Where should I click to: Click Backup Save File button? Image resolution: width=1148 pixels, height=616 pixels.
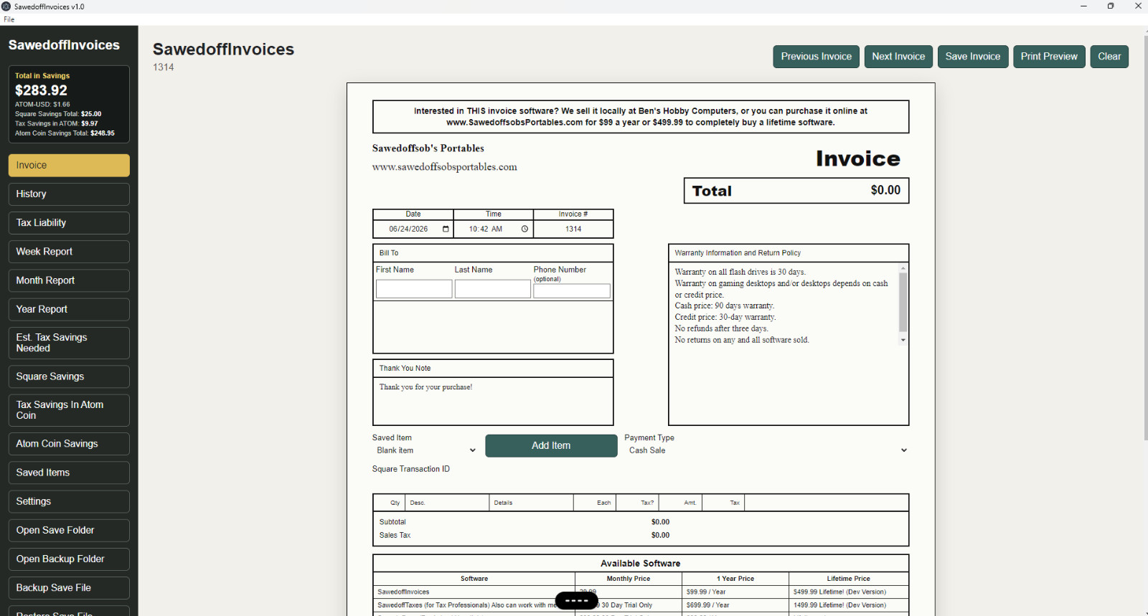pyautogui.click(x=69, y=587)
